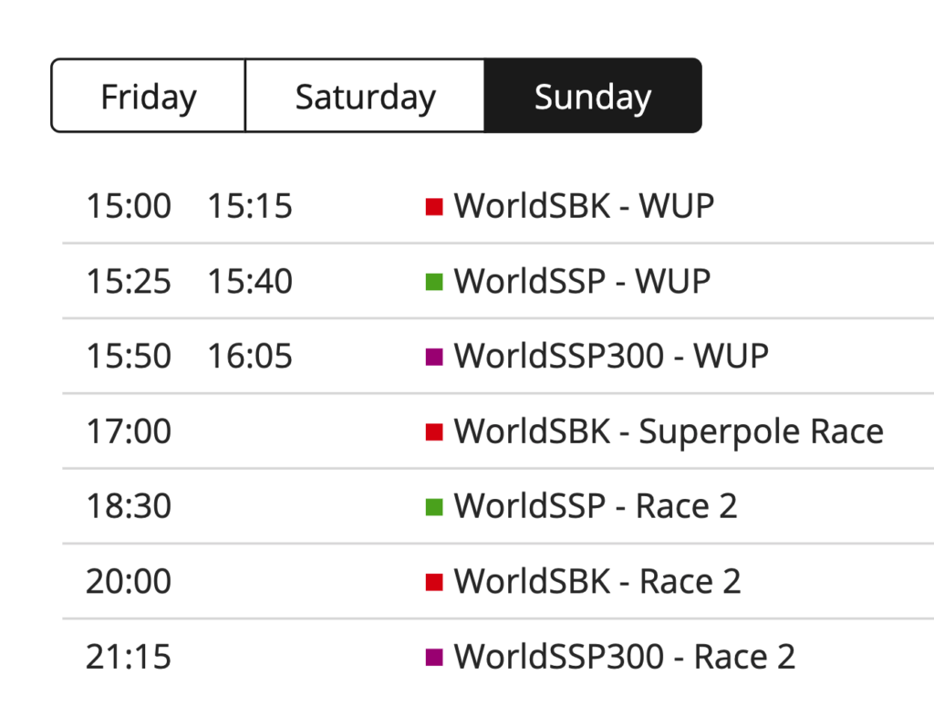
Task: Click red marker beside WorldSBK - Superpole Race
Action: tap(434, 431)
